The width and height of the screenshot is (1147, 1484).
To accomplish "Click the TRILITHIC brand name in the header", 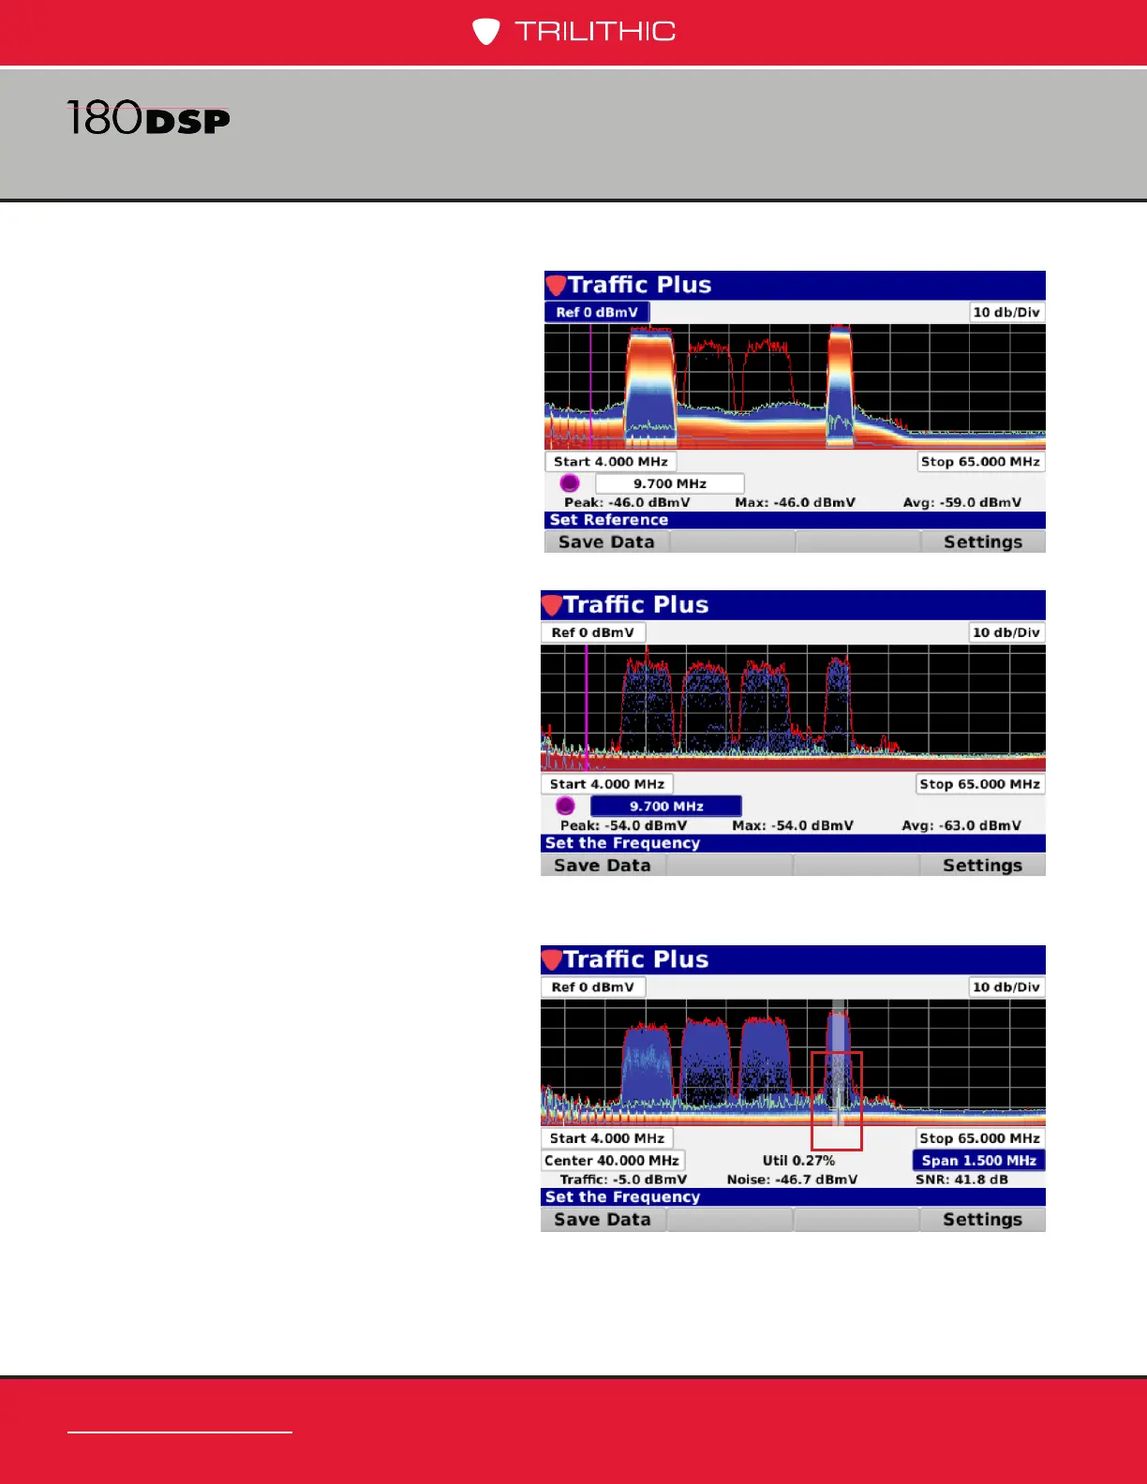I will (595, 32).
